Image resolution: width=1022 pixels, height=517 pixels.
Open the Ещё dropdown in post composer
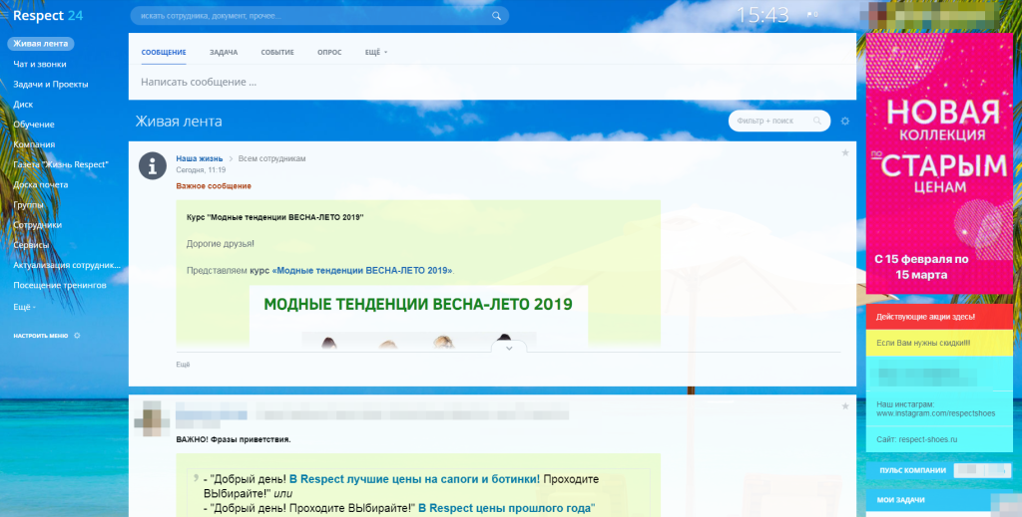pos(376,52)
